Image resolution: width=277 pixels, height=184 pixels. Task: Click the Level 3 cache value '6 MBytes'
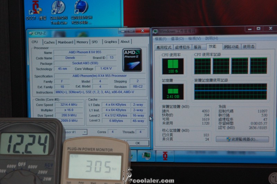tap(116, 121)
